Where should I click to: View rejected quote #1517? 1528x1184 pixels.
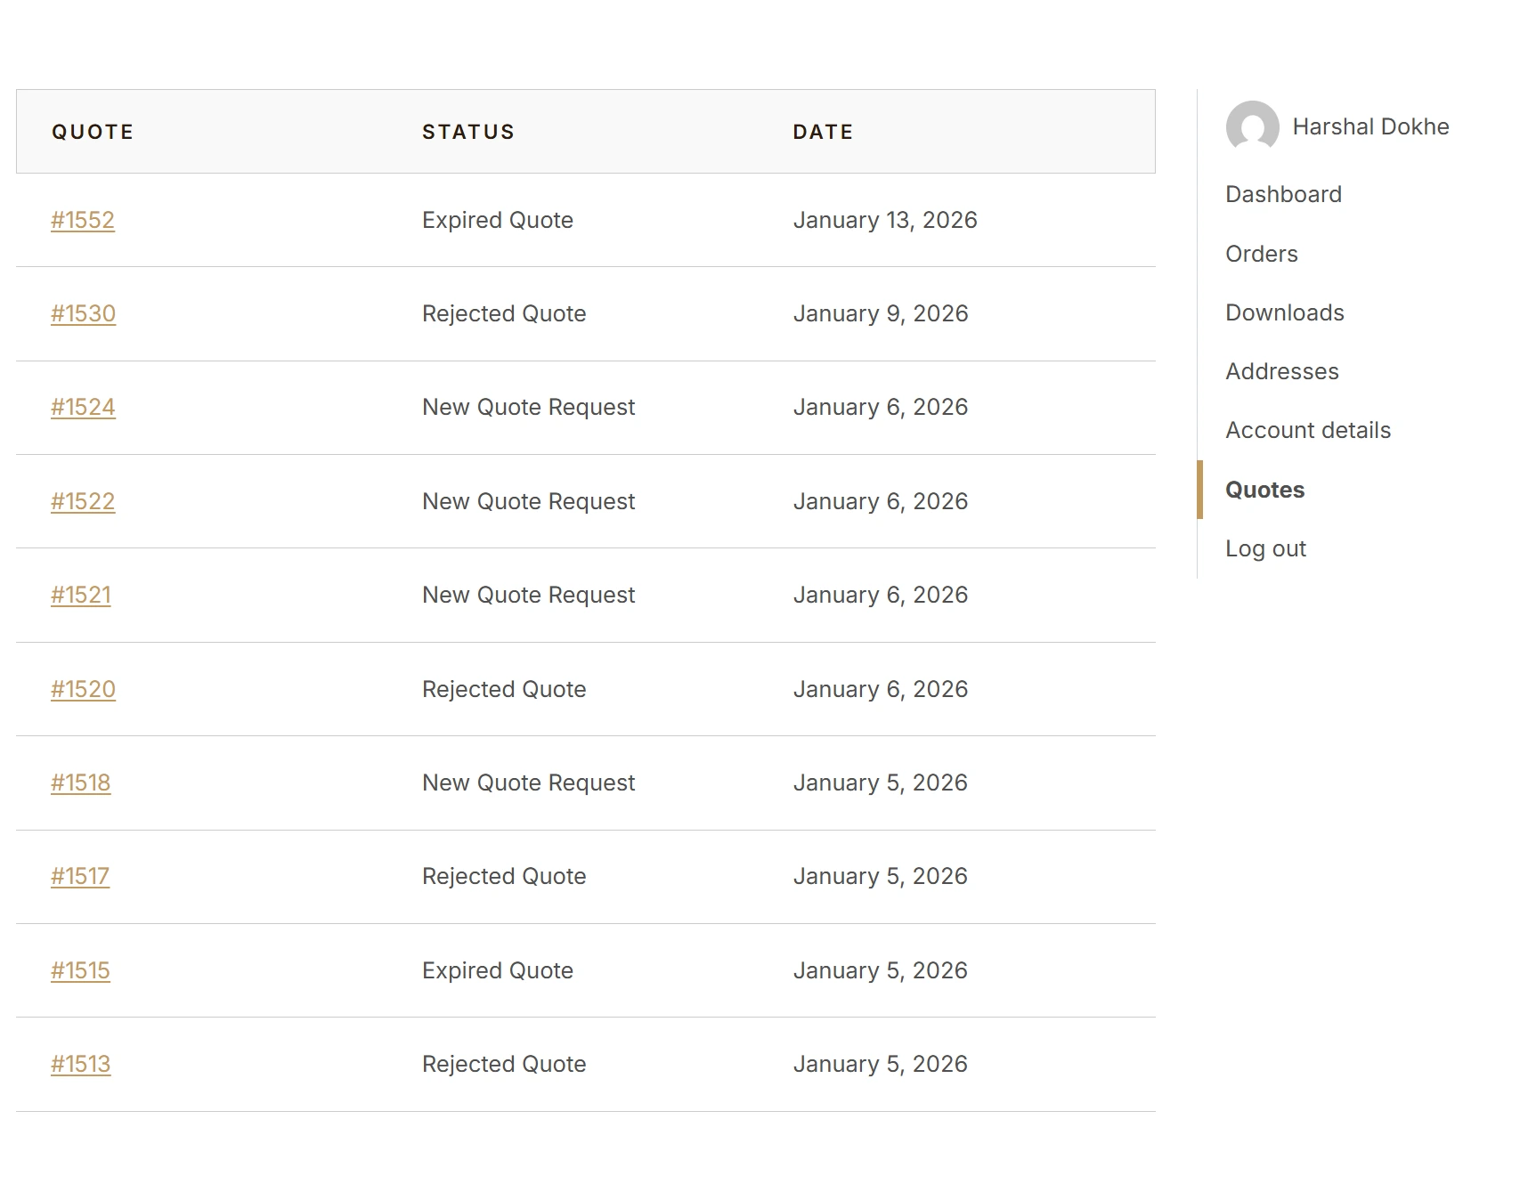pyautogui.click(x=80, y=876)
